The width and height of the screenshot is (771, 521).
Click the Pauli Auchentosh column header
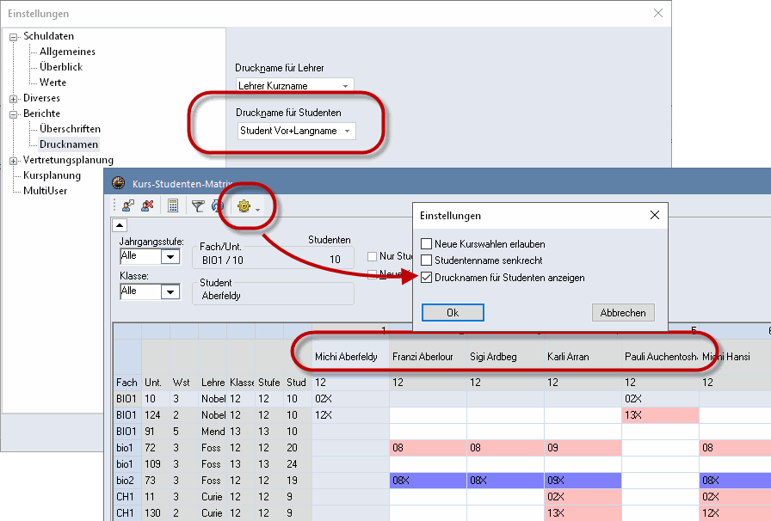click(x=661, y=357)
